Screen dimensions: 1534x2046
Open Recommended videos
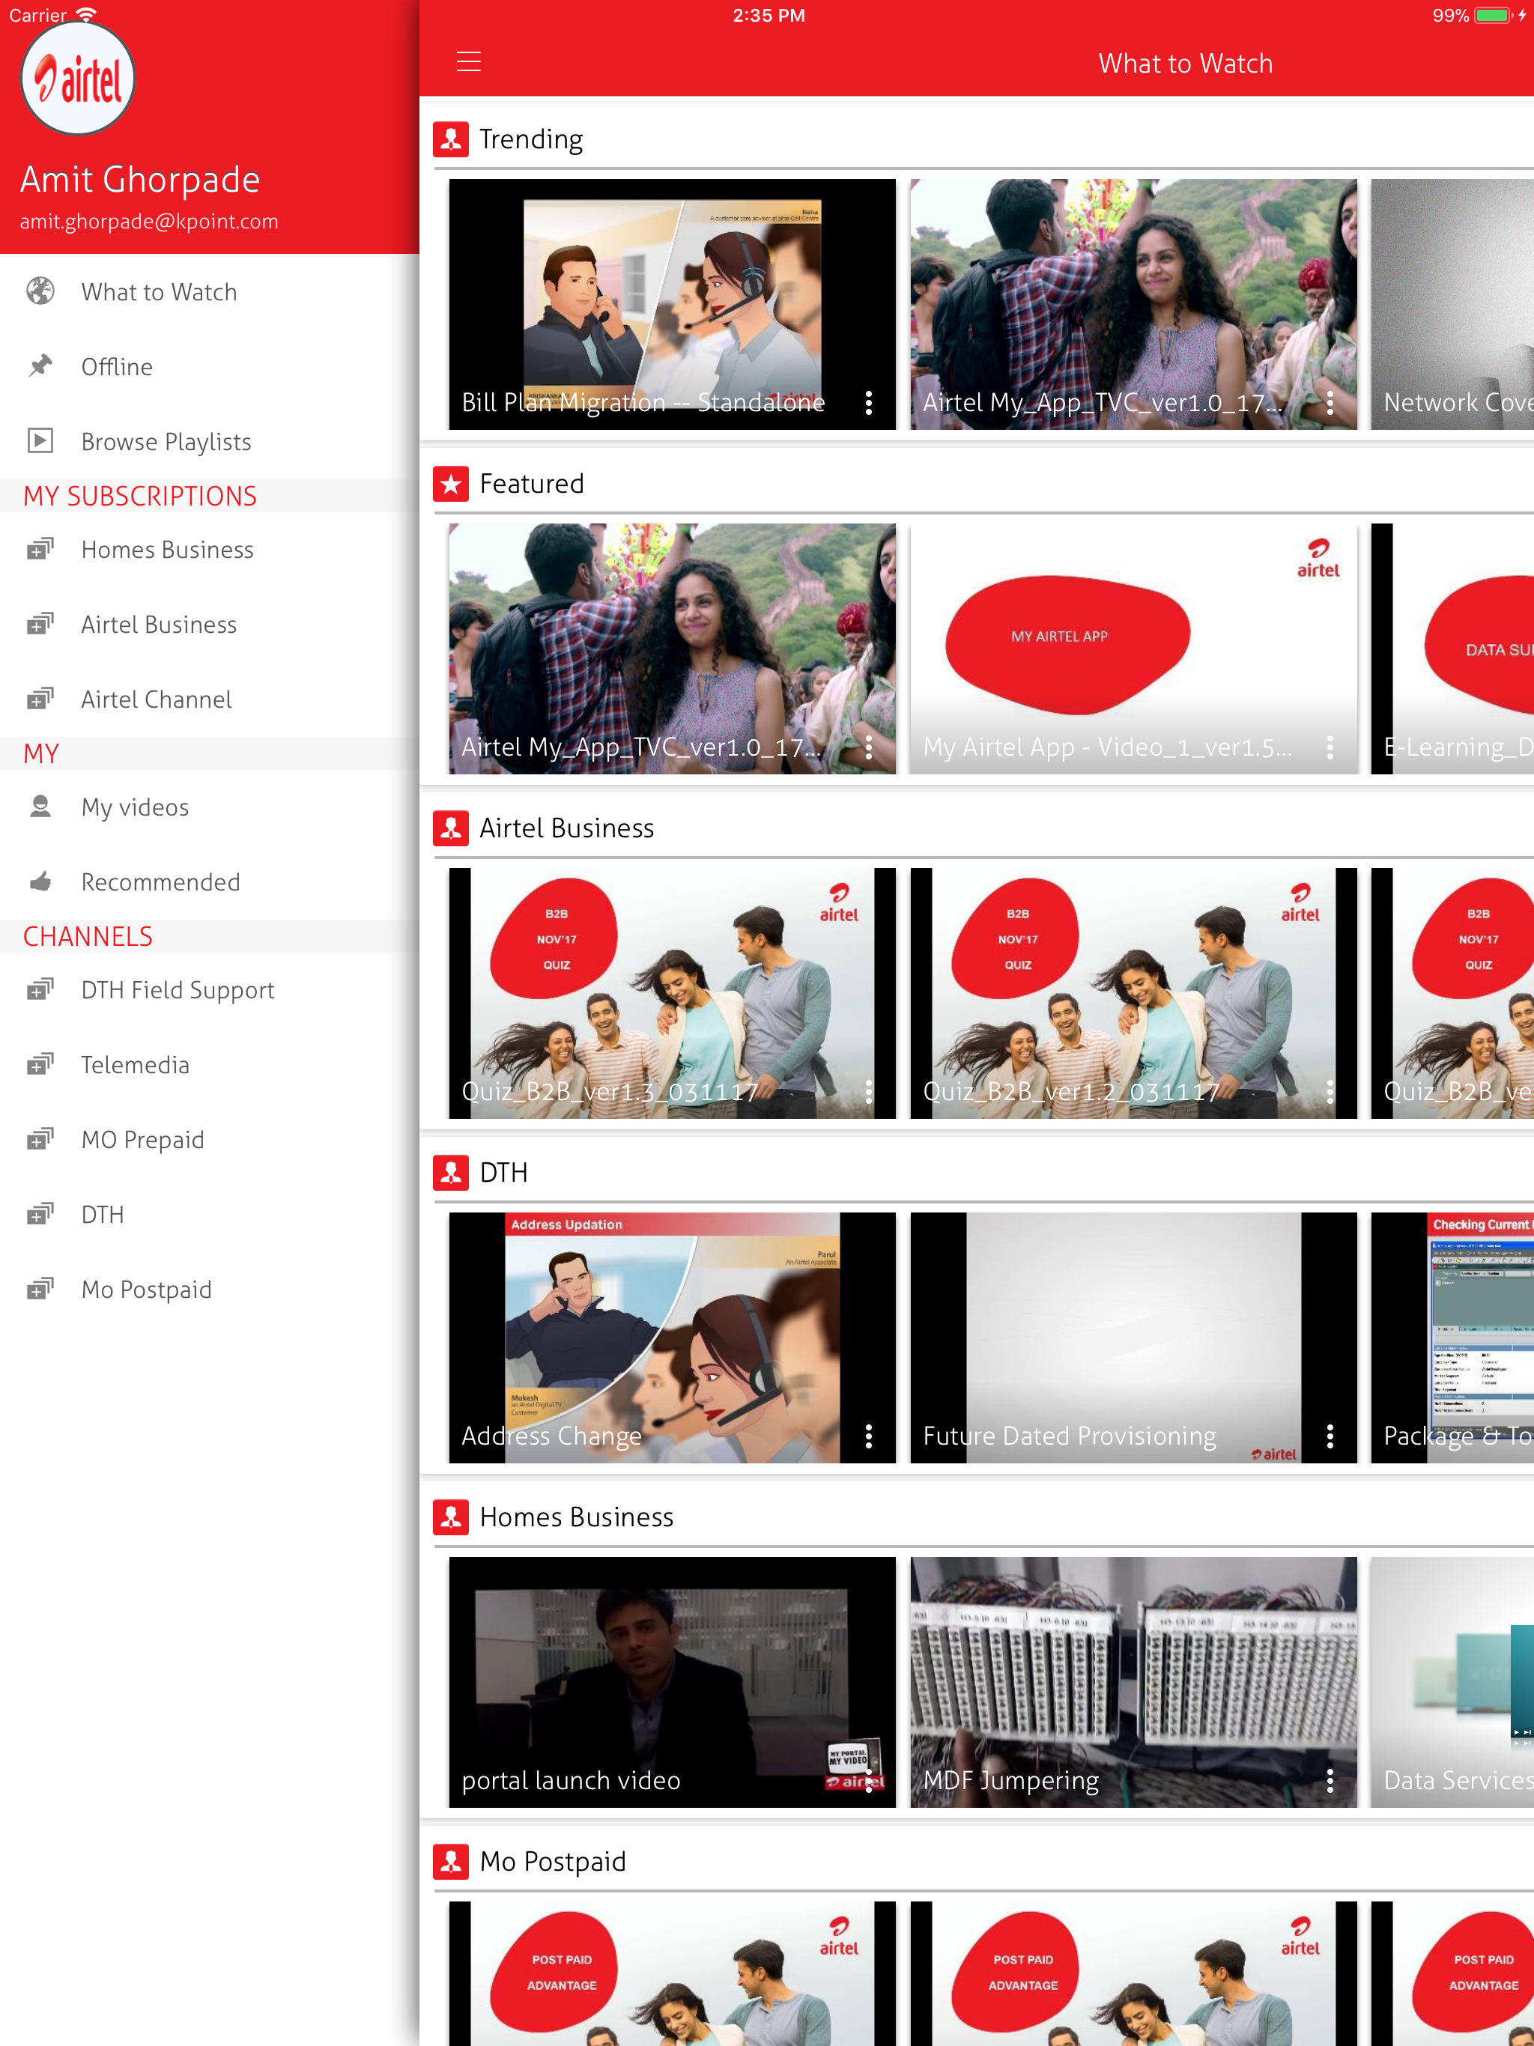[209, 881]
